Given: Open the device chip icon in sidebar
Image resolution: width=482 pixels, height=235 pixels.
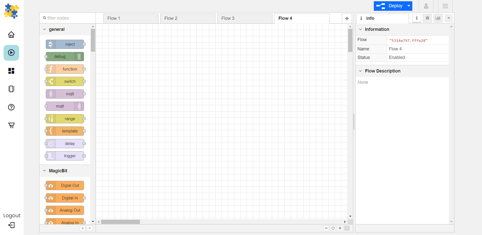Looking at the screenshot, I should point(11,89).
